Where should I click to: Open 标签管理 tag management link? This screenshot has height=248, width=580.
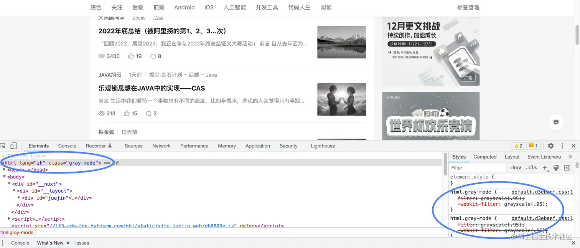[468, 7]
